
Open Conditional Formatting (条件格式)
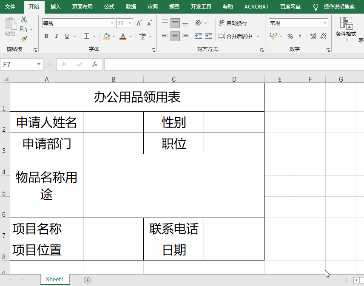coord(346,29)
